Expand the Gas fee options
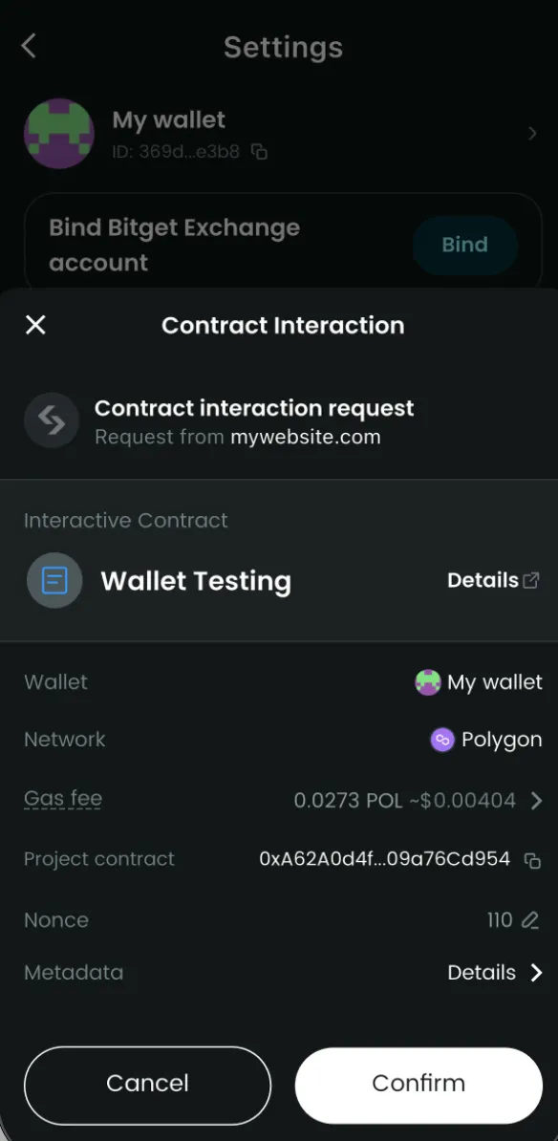This screenshot has width=558, height=1141. point(536,800)
